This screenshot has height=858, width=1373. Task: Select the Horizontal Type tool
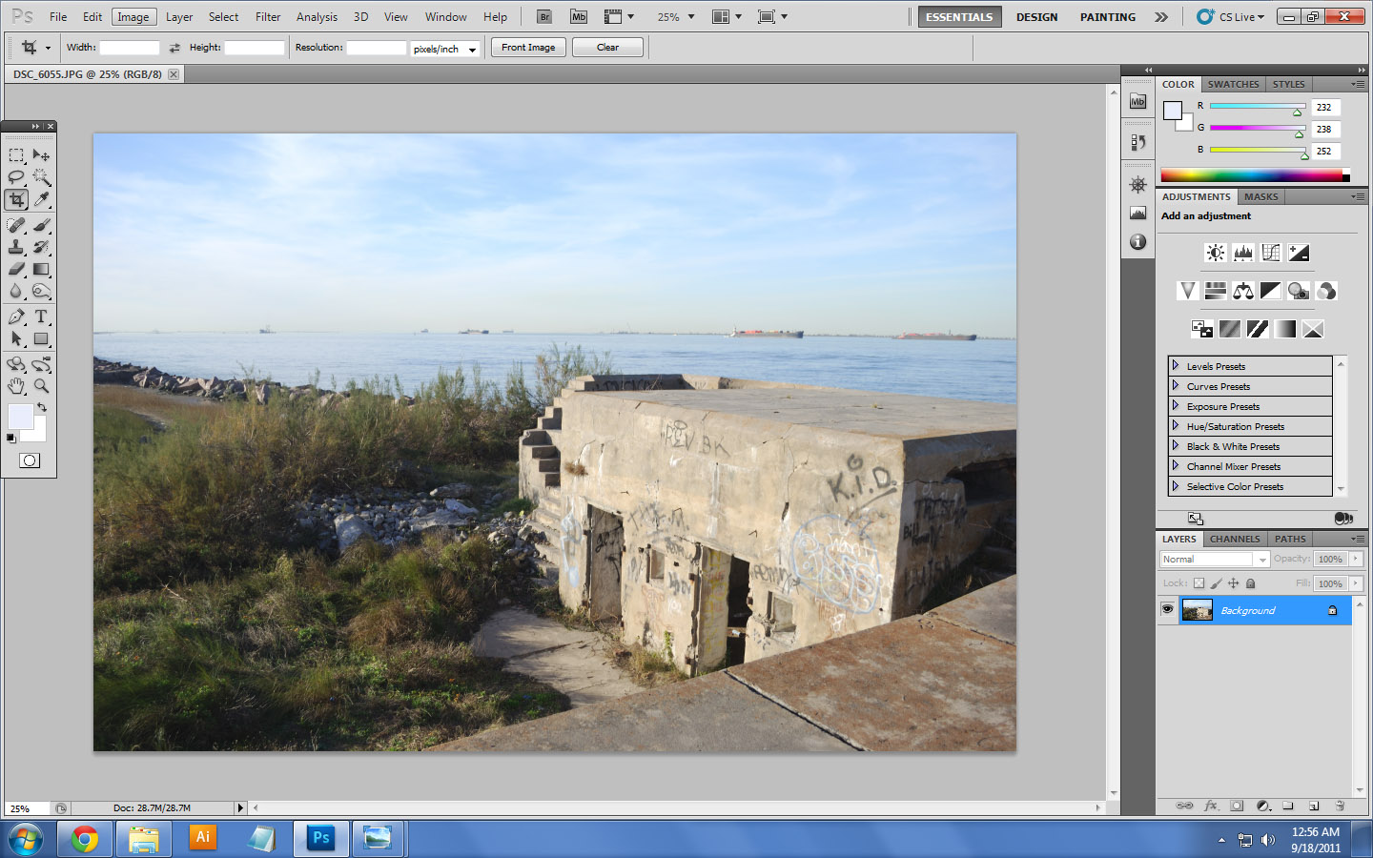(x=41, y=317)
